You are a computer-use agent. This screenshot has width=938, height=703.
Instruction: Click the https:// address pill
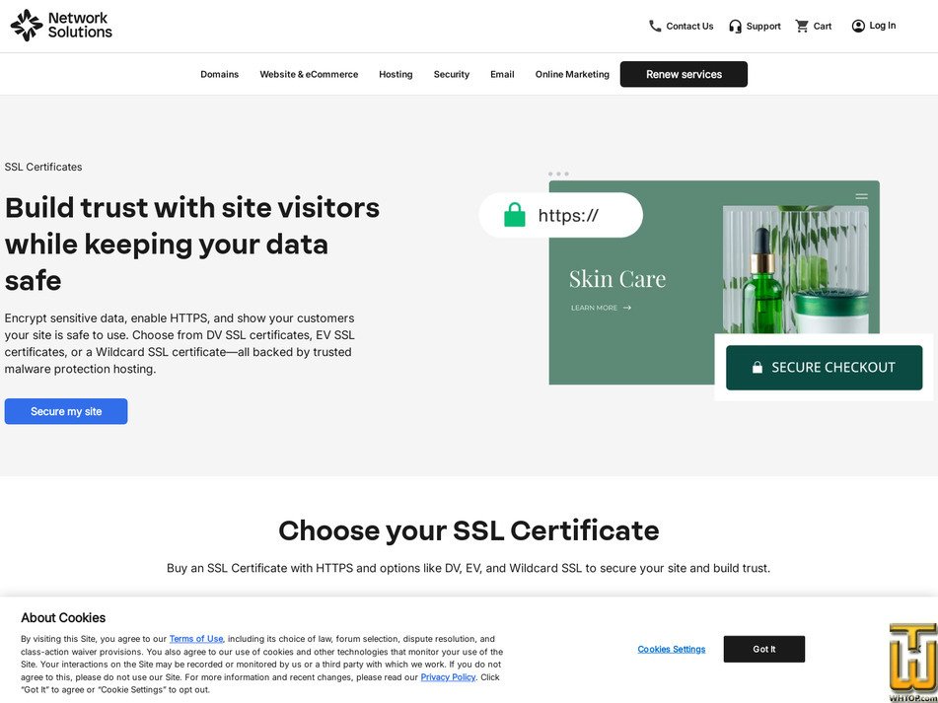point(561,215)
